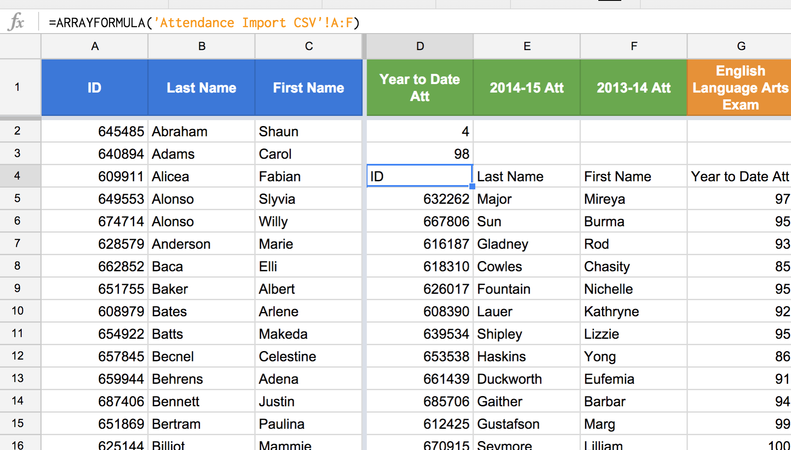Image resolution: width=791 pixels, height=450 pixels.
Task: Click the 2013-14 Att header cell
Action: (634, 87)
